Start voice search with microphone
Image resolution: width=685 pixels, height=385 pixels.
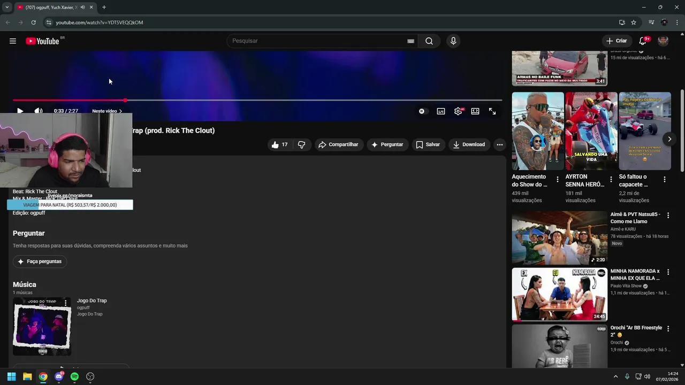[x=453, y=41]
